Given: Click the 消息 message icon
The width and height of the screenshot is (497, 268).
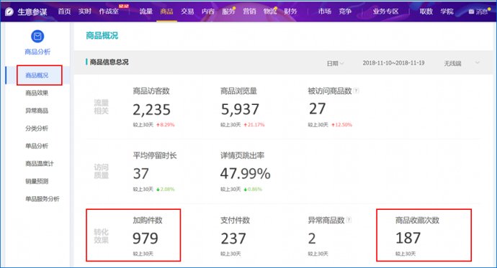Looking at the screenshot, I should pyautogui.click(x=471, y=11).
